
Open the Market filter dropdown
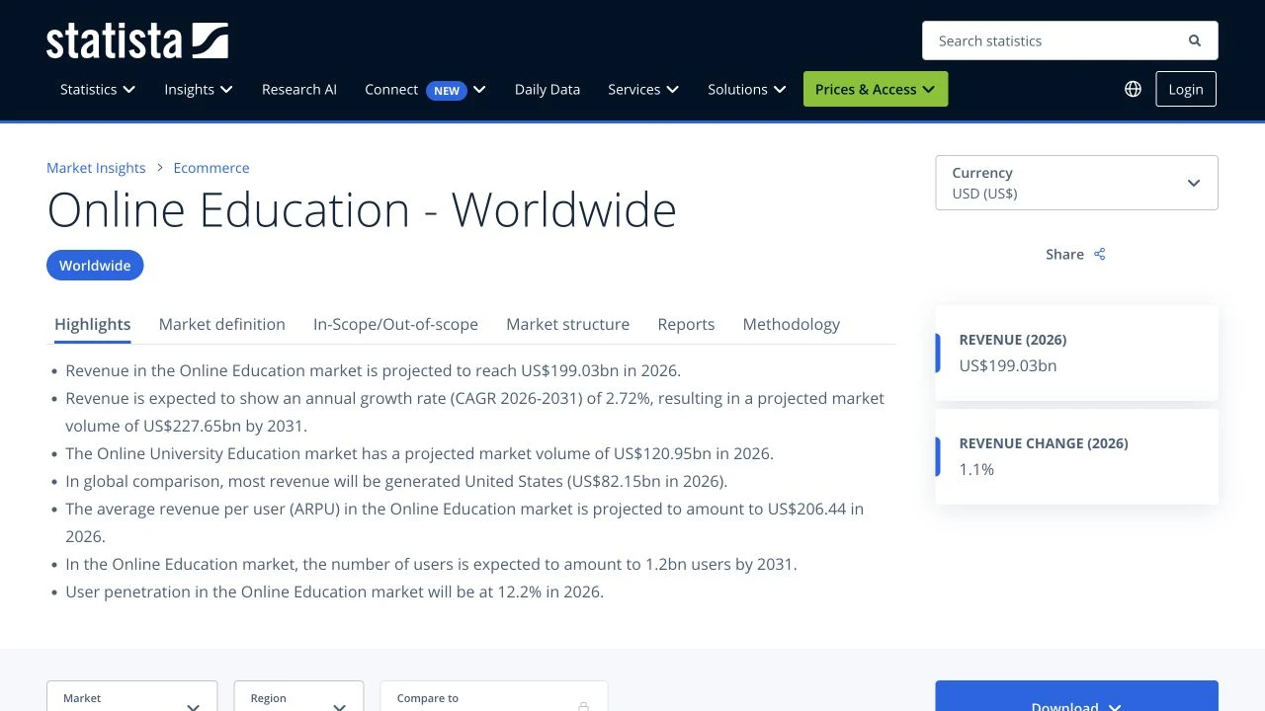coord(131,696)
